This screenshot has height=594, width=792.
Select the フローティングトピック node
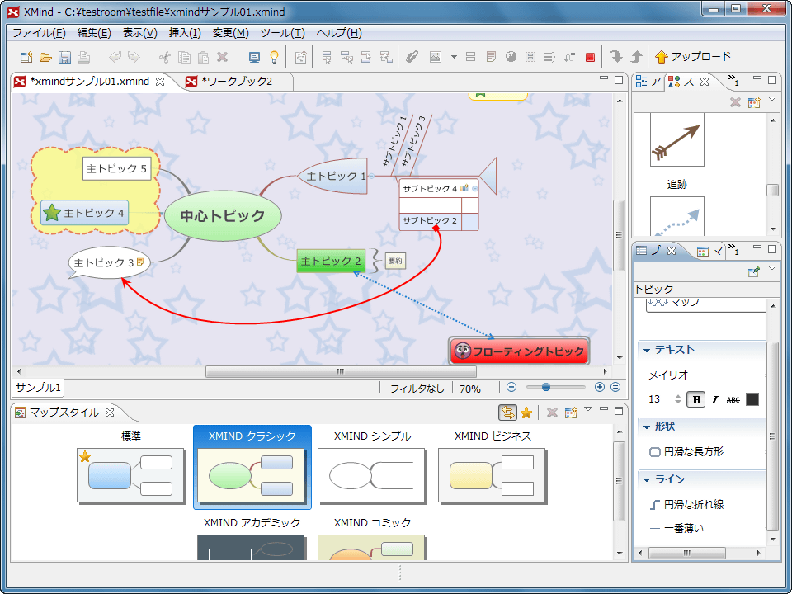point(519,351)
